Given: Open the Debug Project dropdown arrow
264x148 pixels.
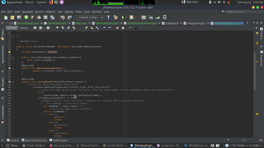Looking at the screenshot, I should point(135,17).
